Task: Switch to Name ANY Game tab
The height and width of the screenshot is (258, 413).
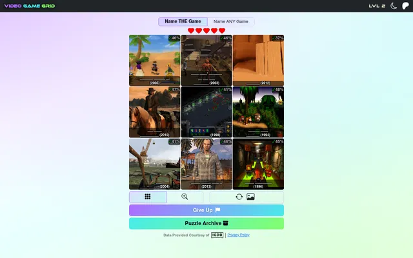Action: point(231,21)
